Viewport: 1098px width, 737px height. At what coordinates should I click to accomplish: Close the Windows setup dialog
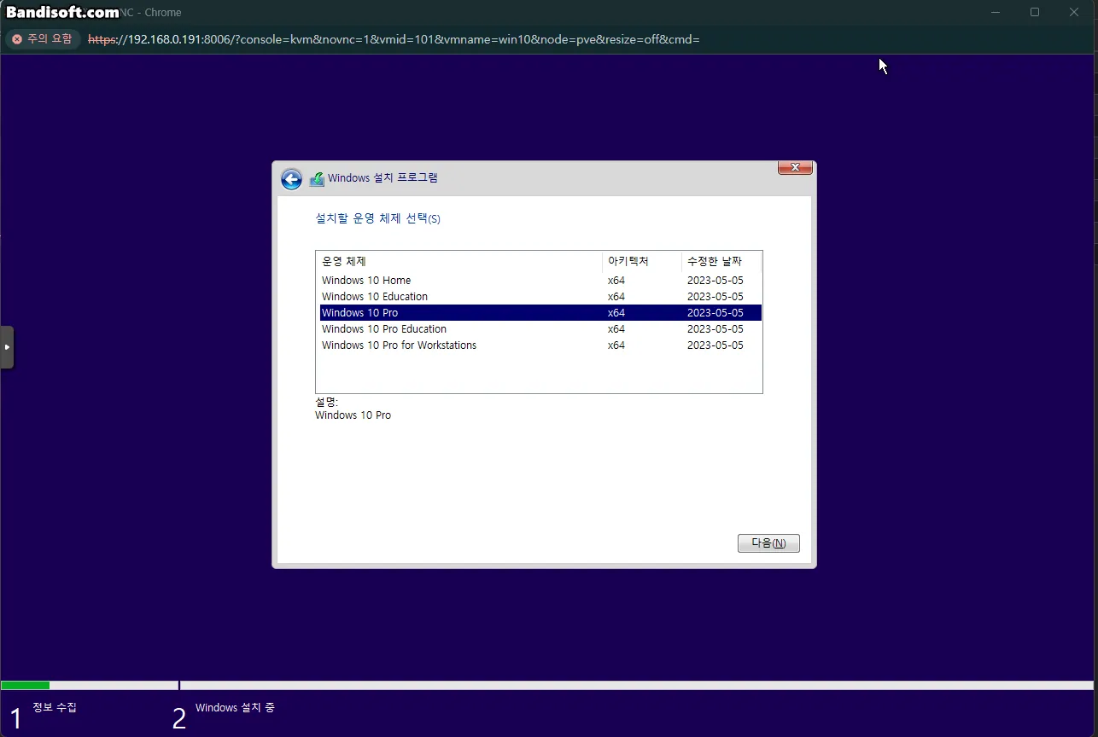pos(795,167)
